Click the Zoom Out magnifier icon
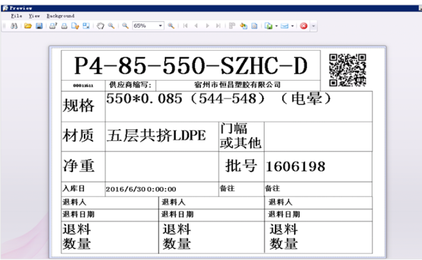The height and width of the screenshot is (260, 422). coord(125,26)
